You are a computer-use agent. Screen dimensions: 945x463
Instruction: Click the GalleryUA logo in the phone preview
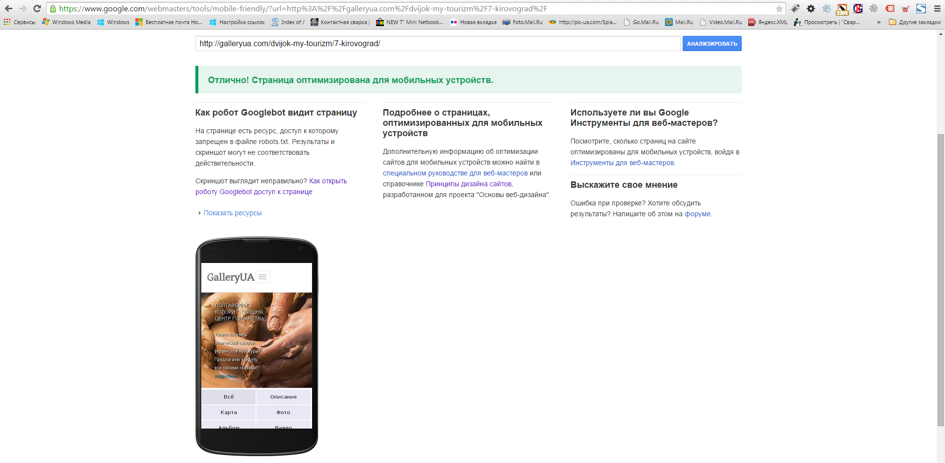[230, 277]
